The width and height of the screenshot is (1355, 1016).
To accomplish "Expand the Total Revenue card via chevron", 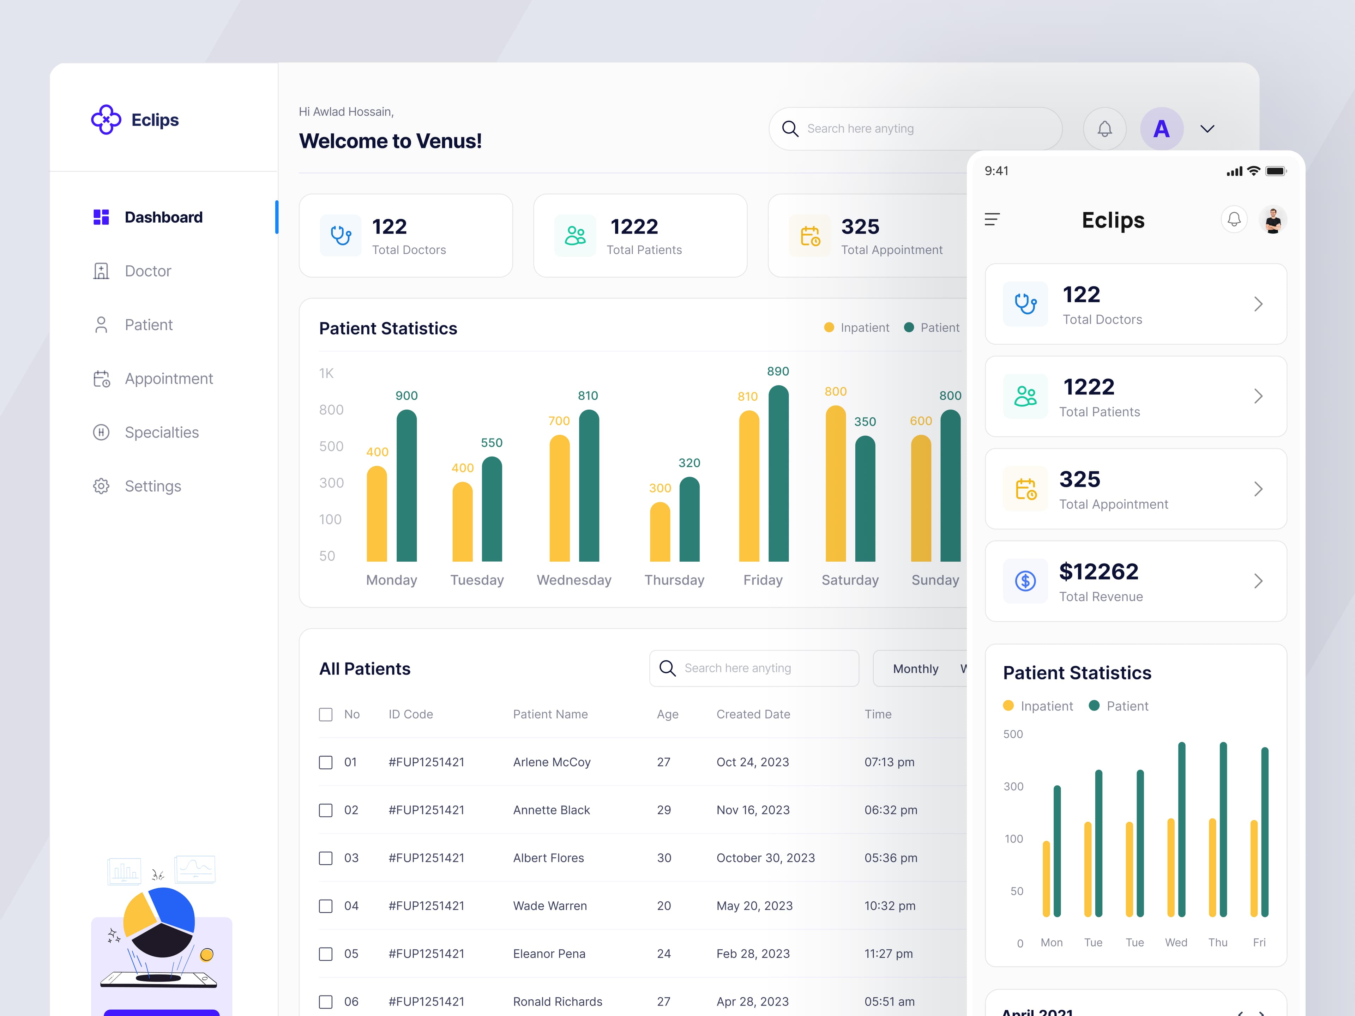I will pos(1259,581).
